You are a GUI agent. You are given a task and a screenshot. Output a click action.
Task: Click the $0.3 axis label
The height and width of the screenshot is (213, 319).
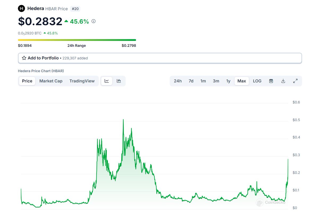[x=296, y=155]
